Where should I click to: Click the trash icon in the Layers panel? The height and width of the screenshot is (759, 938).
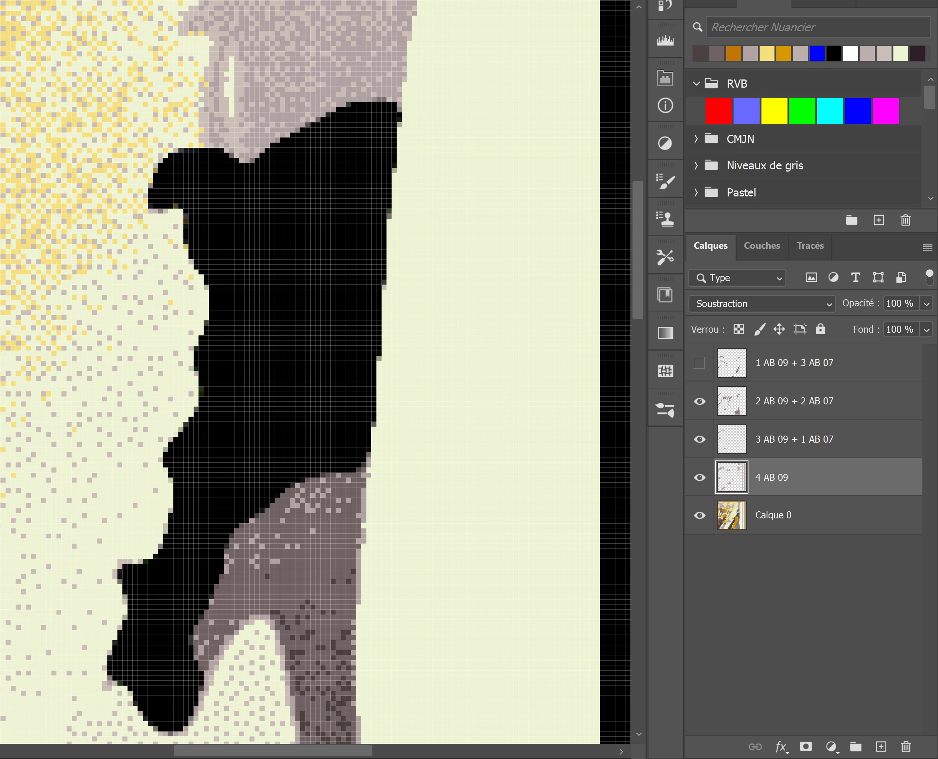pos(906,747)
